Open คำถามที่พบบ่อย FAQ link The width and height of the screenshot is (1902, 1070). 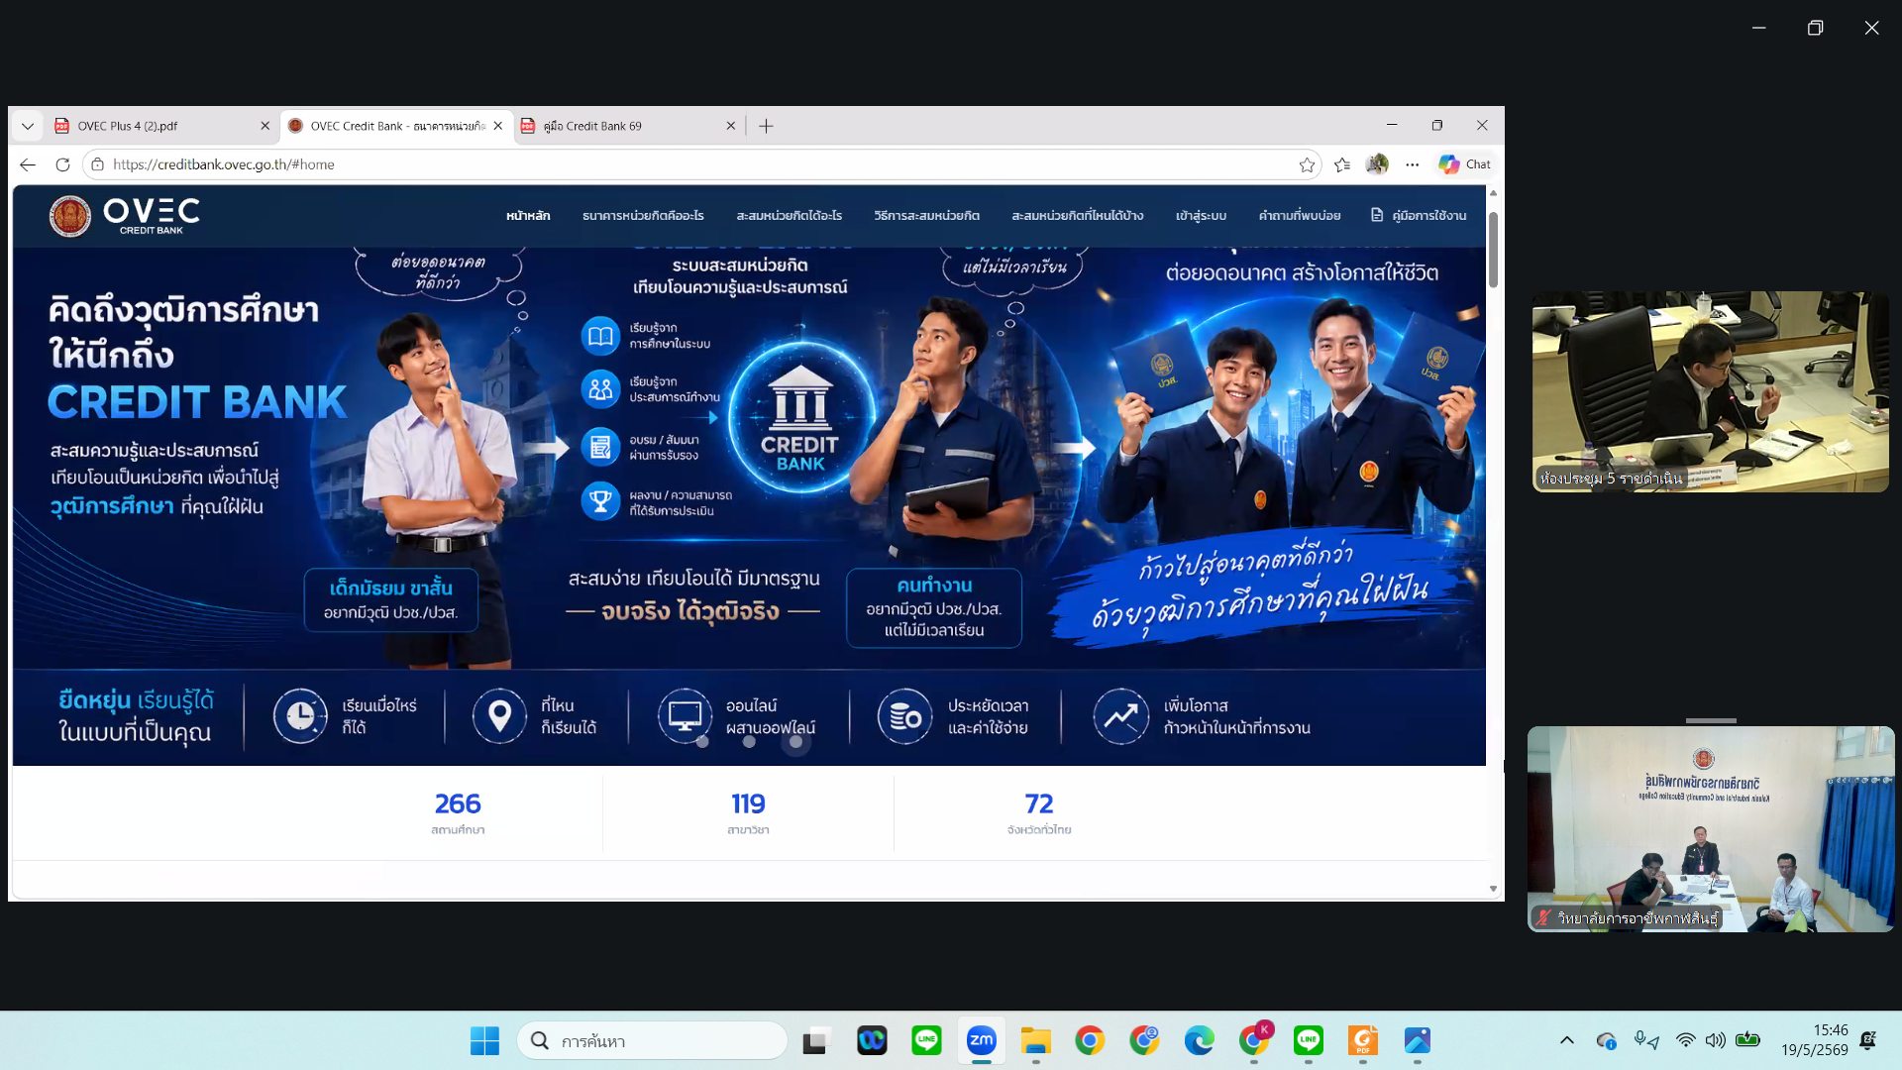[1299, 215]
